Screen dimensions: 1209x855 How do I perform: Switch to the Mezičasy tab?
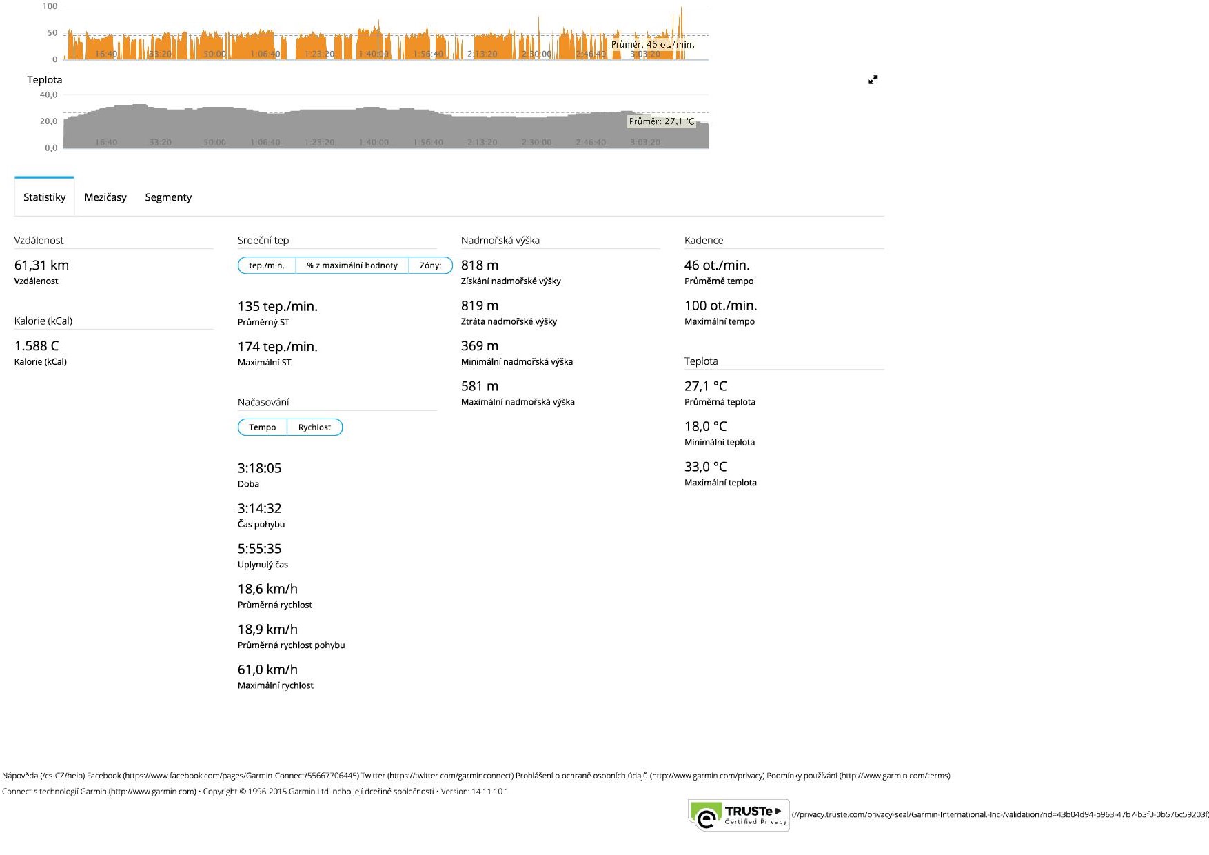(x=105, y=197)
